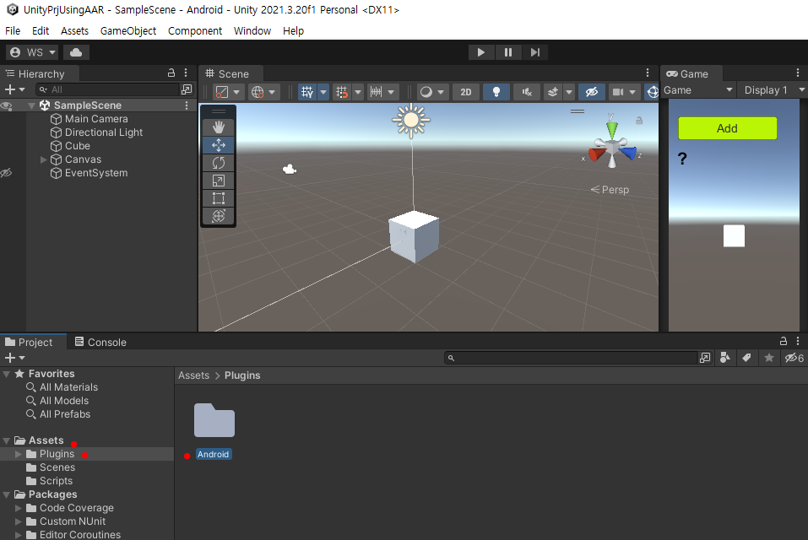Open the Scene camera settings icon

coord(617,93)
